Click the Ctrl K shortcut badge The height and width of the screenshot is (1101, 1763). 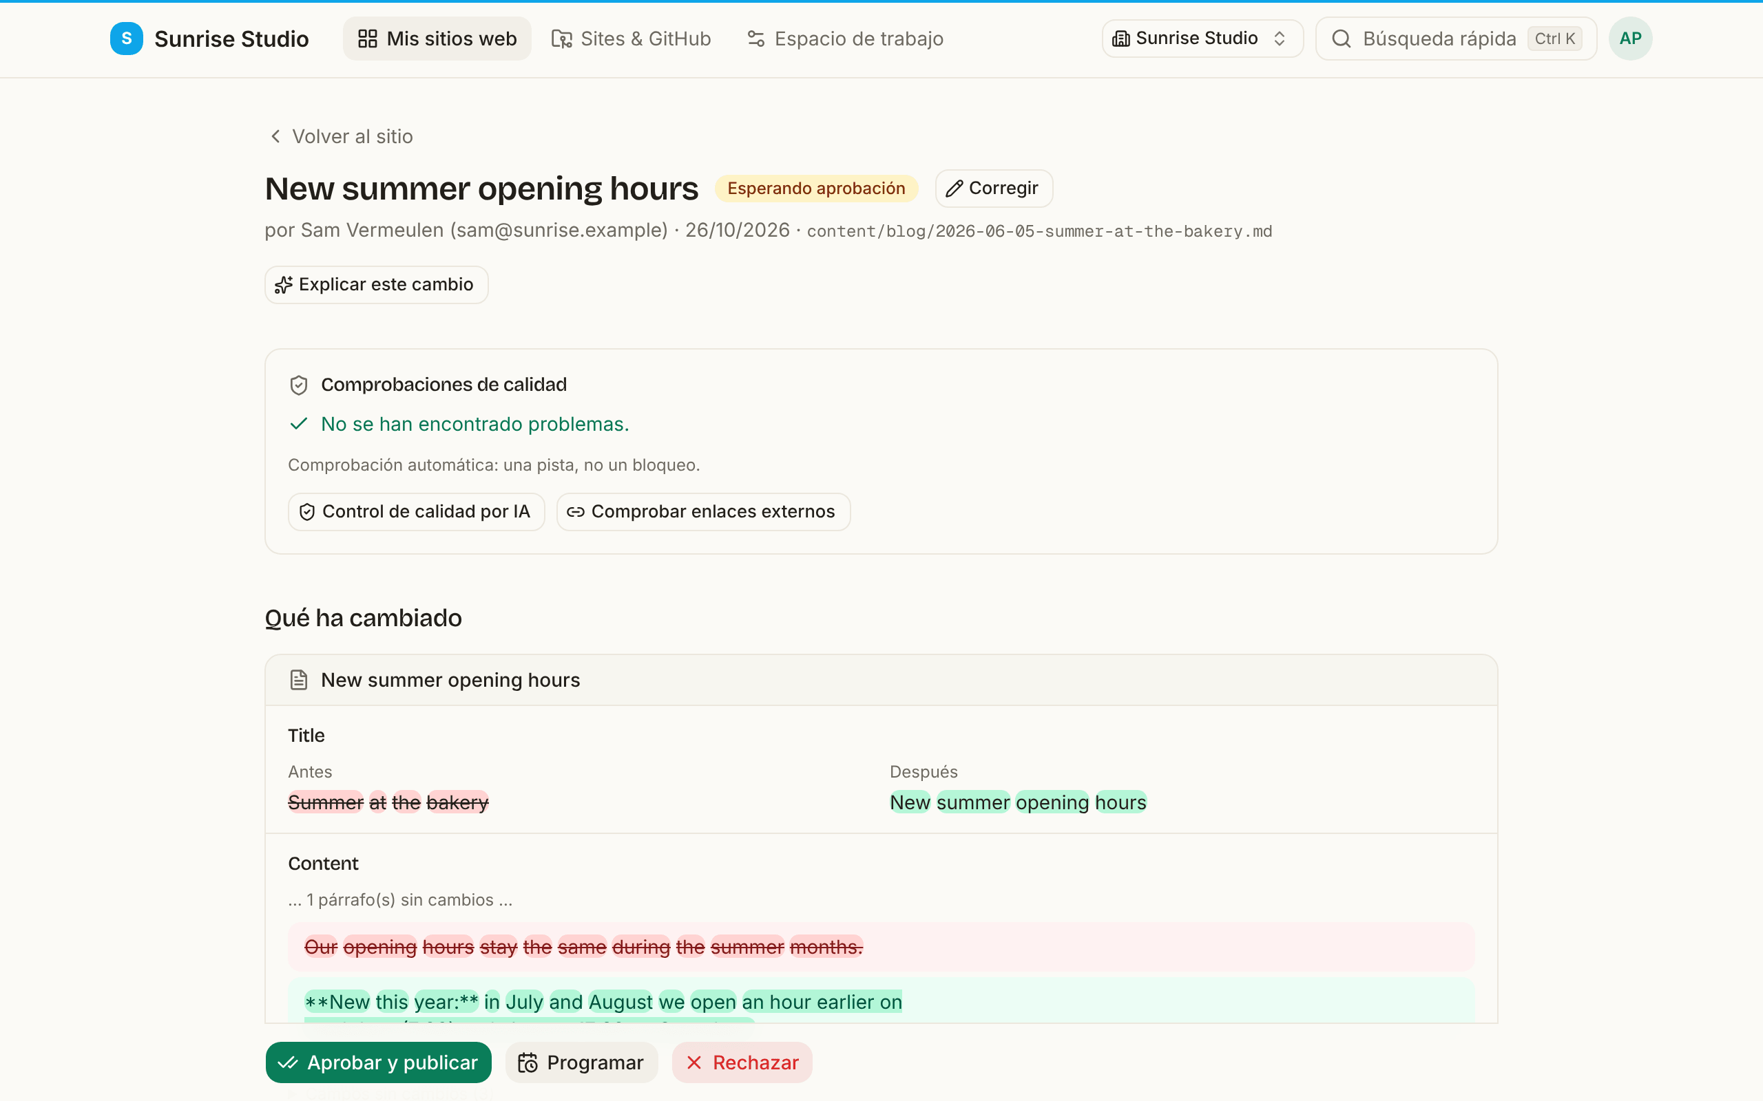(1554, 39)
